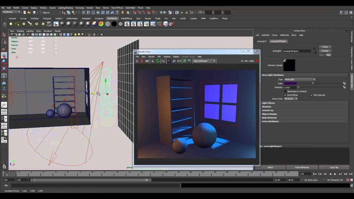354x199 pixels.
Task: Click the purple Color swatch
Action: pos(290,83)
